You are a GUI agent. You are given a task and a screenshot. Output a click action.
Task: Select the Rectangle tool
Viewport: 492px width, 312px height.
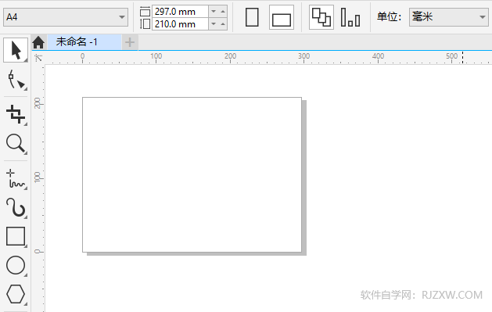[x=16, y=236]
